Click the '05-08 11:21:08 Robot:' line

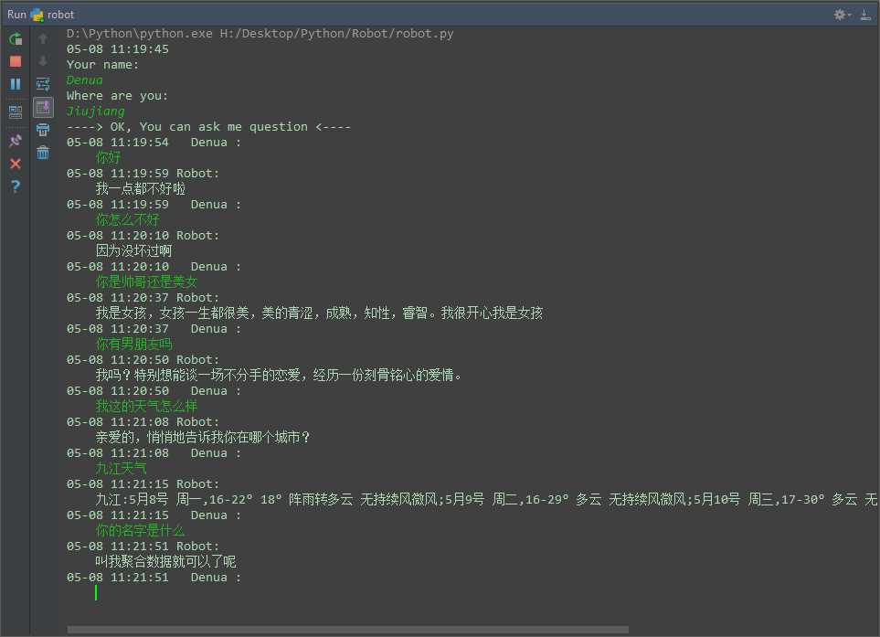point(143,421)
